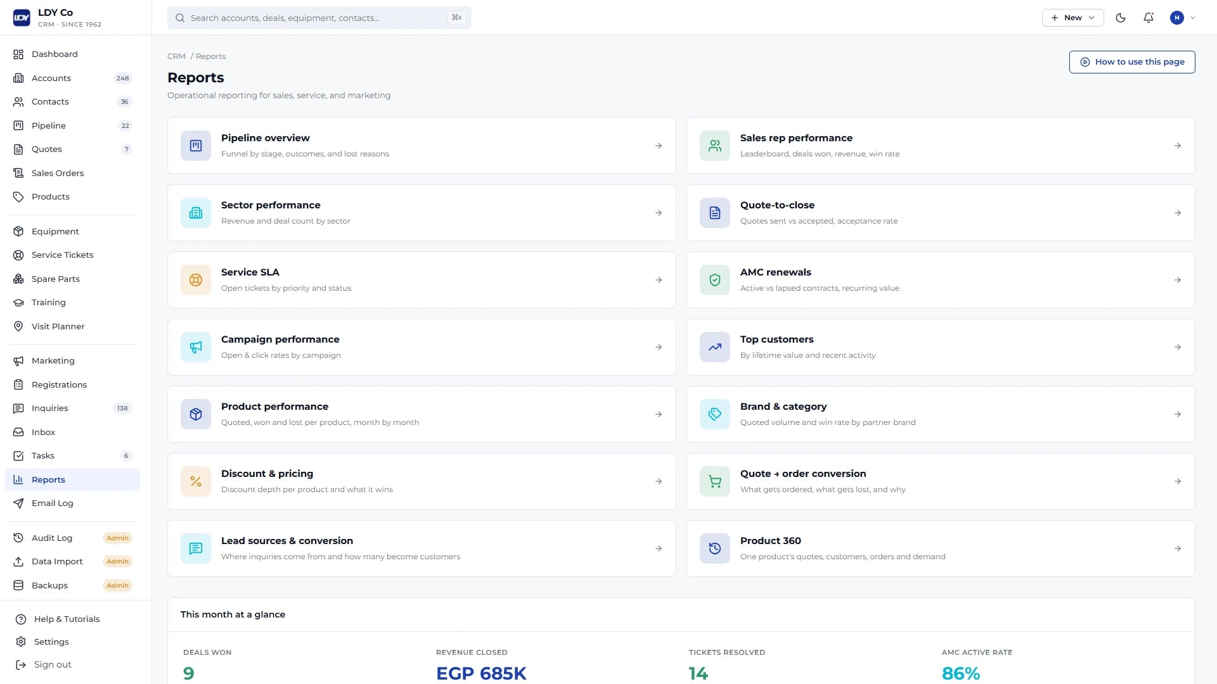The height and width of the screenshot is (684, 1217).
Task: Click the Brand & category tag icon
Action: click(715, 414)
